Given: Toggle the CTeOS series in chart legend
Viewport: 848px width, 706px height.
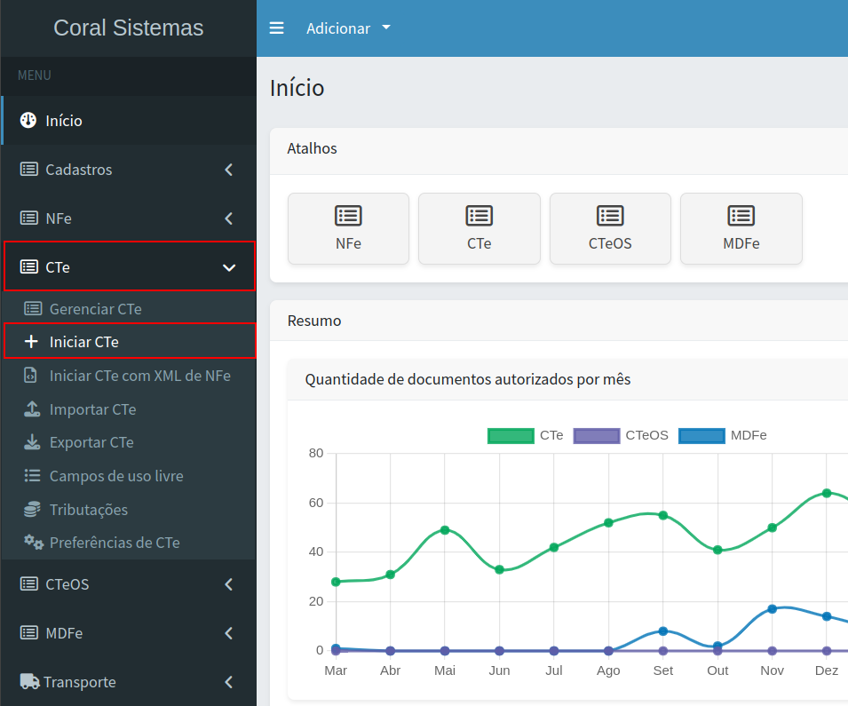Looking at the screenshot, I should 597,435.
